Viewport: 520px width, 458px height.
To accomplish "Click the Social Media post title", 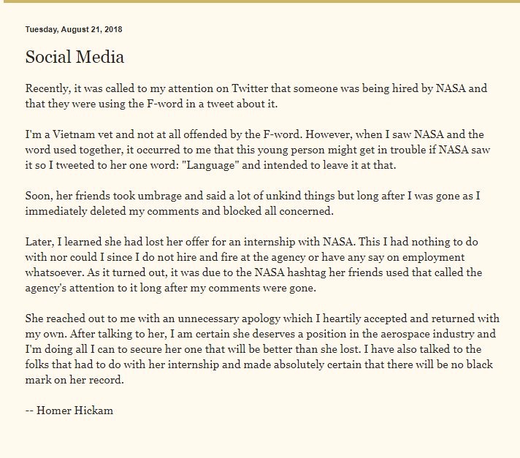I will pos(74,57).
